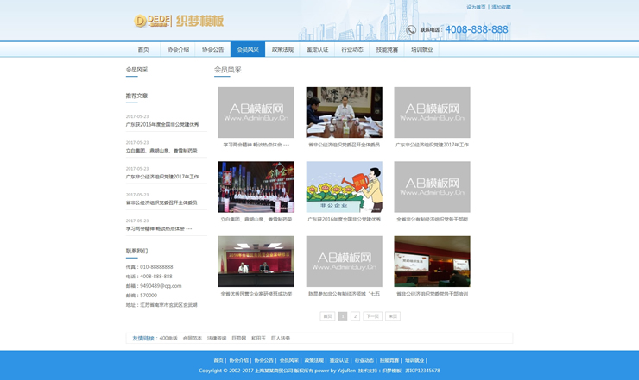This screenshot has width=639, height=380.
Task: Open the stage group photo thumbnail
Action: click(256, 187)
